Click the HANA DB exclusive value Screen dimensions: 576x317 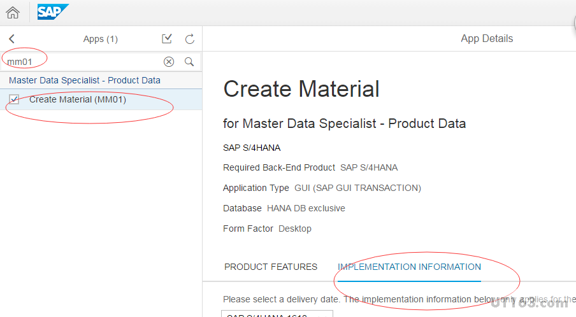coord(306,208)
